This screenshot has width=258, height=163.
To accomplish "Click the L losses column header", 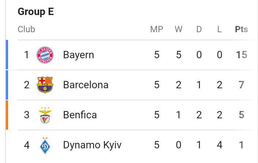I will tap(220, 29).
